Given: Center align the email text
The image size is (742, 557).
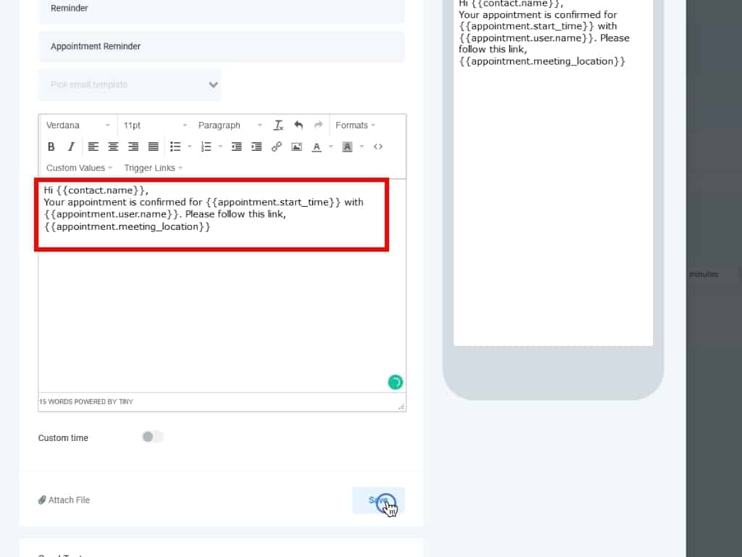Looking at the screenshot, I should (113, 147).
